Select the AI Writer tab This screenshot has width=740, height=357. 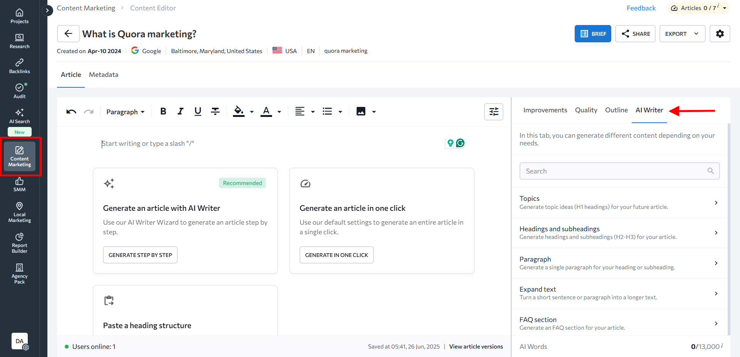[649, 110]
